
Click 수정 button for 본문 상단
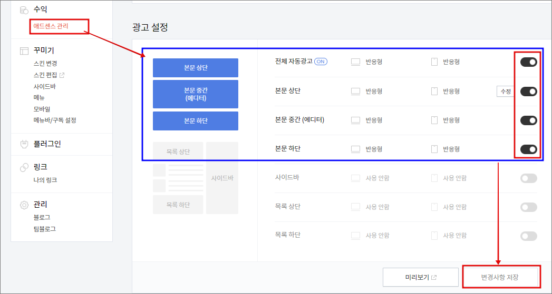click(506, 92)
